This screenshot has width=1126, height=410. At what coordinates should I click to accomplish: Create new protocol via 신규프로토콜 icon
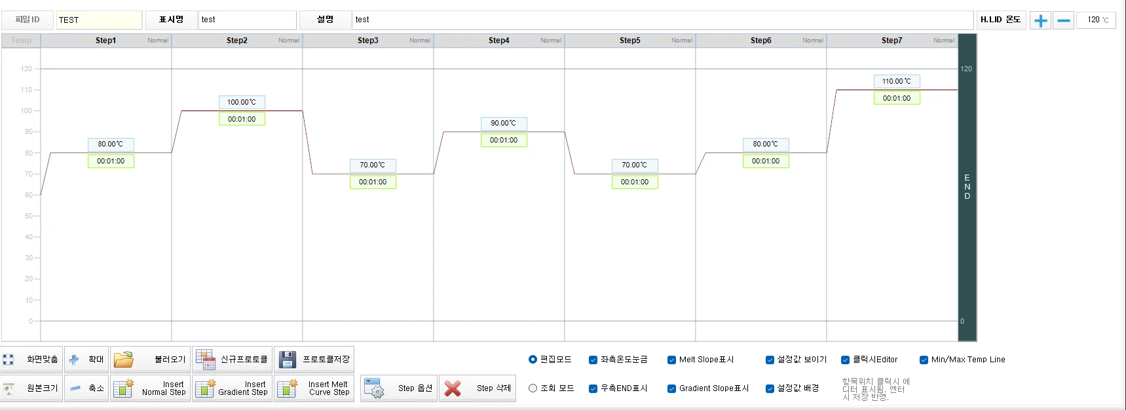[206, 360]
